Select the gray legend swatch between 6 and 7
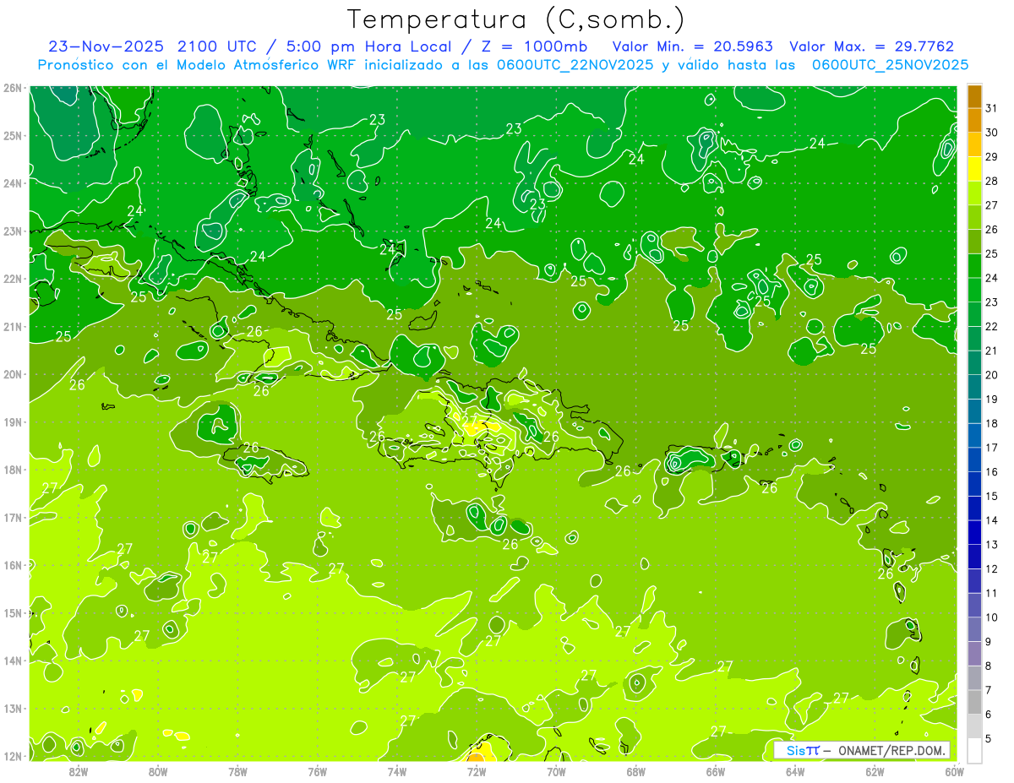This screenshot has width=1014, height=783. click(x=974, y=702)
